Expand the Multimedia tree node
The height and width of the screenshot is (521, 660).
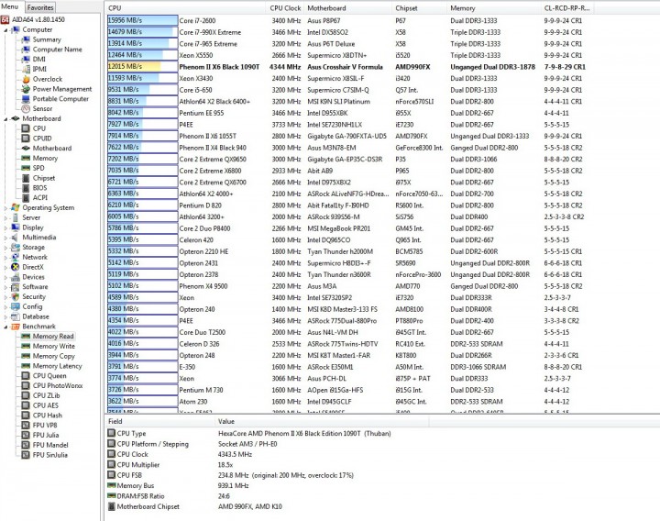pyautogui.click(x=5, y=238)
